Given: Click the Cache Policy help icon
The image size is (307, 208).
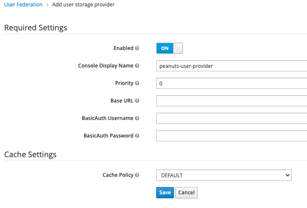Looking at the screenshot, I should pyautogui.click(x=137, y=175).
